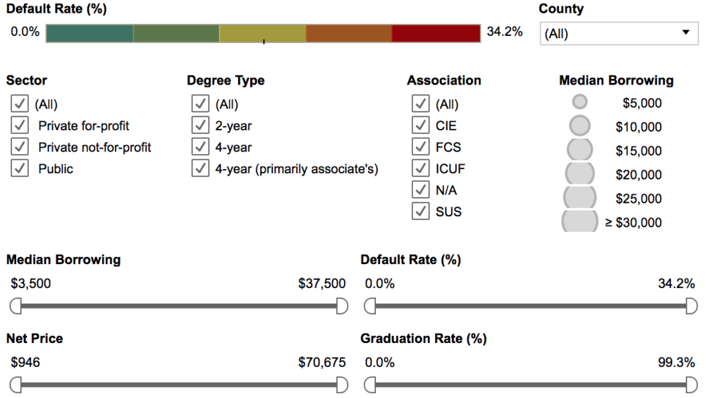This screenshot has width=705, height=398.
Task: Click the $15,000 median borrowing circle
Action: click(x=580, y=150)
